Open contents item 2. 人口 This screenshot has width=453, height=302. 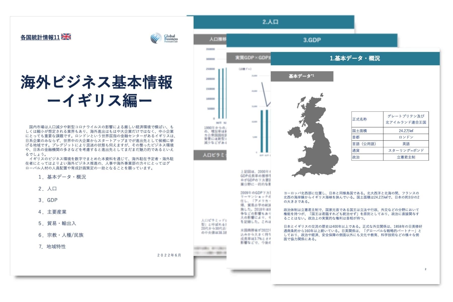(x=48, y=188)
